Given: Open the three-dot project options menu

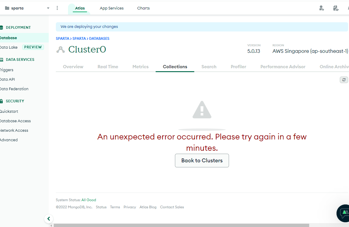Looking at the screenshot, I should (57, 8).
